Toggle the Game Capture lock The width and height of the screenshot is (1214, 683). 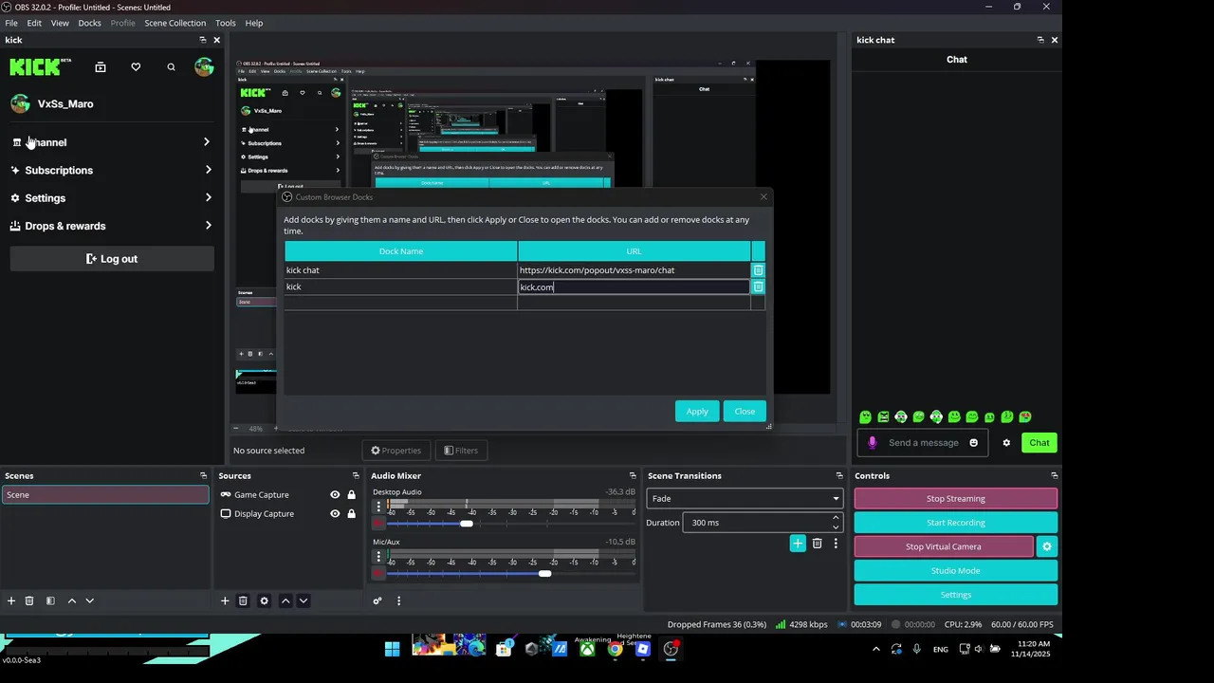click(351, 495)
